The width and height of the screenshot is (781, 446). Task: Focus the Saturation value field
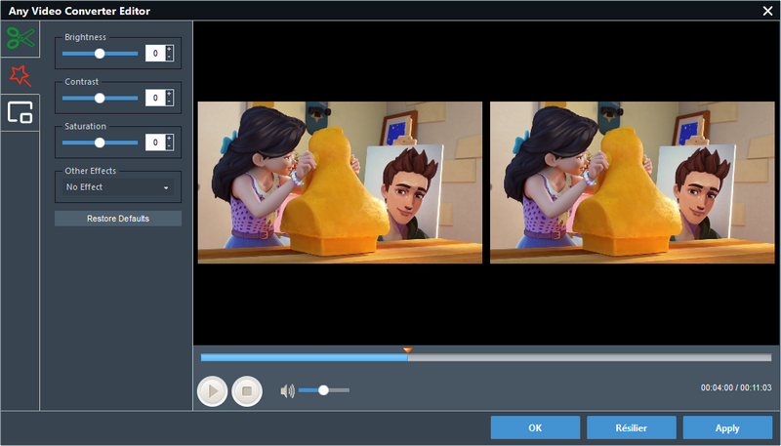click(x=155, y=142)
